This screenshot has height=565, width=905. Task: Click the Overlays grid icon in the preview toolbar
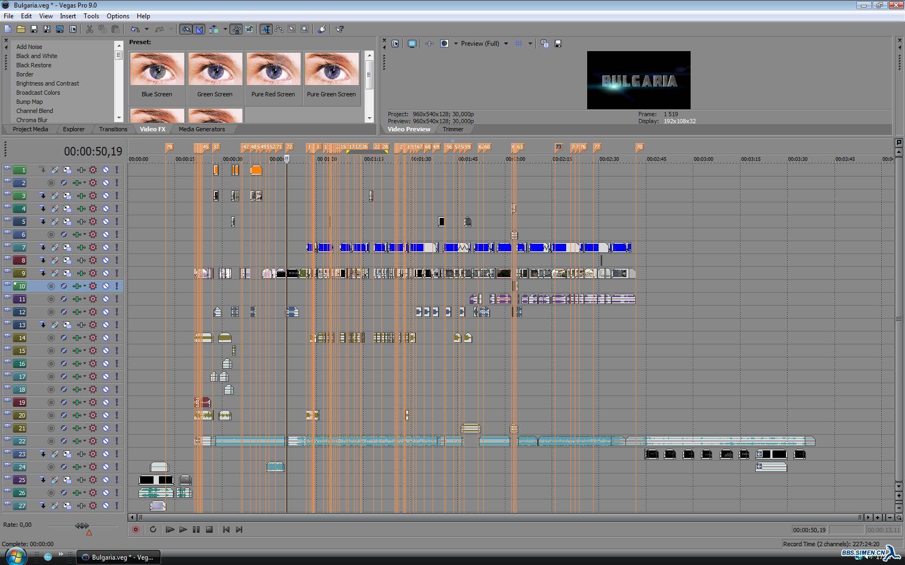click(519, 44)
